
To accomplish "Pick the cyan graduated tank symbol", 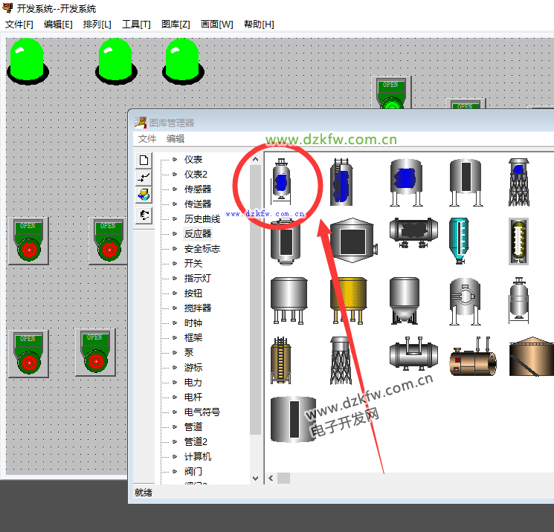I will [459, 241].
